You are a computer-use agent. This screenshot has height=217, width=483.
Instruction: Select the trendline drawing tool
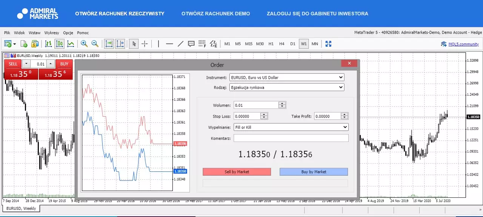tap(180, 44)
